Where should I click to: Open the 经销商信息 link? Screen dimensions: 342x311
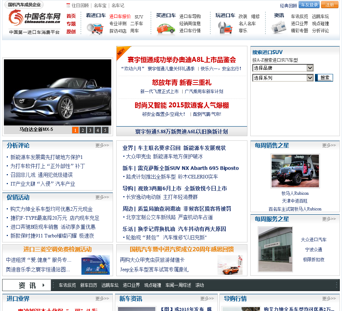pos(190,23)
